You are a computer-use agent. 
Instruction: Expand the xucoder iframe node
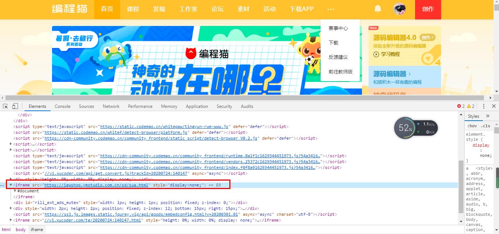tap(11, 220)
